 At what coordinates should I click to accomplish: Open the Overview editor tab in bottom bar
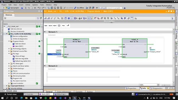pyautogui.click(x=31, y=94)
